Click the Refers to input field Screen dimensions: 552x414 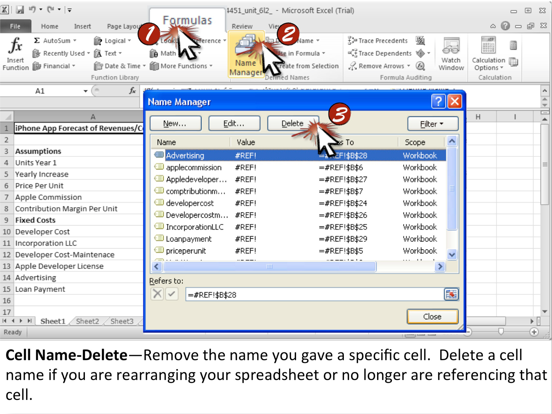(314, 295)
